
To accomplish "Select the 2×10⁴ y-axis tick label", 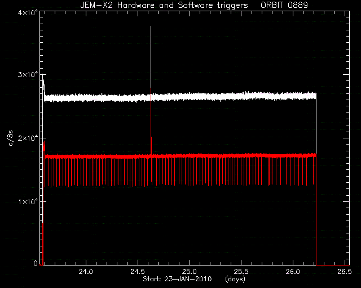I will [28, 138].
